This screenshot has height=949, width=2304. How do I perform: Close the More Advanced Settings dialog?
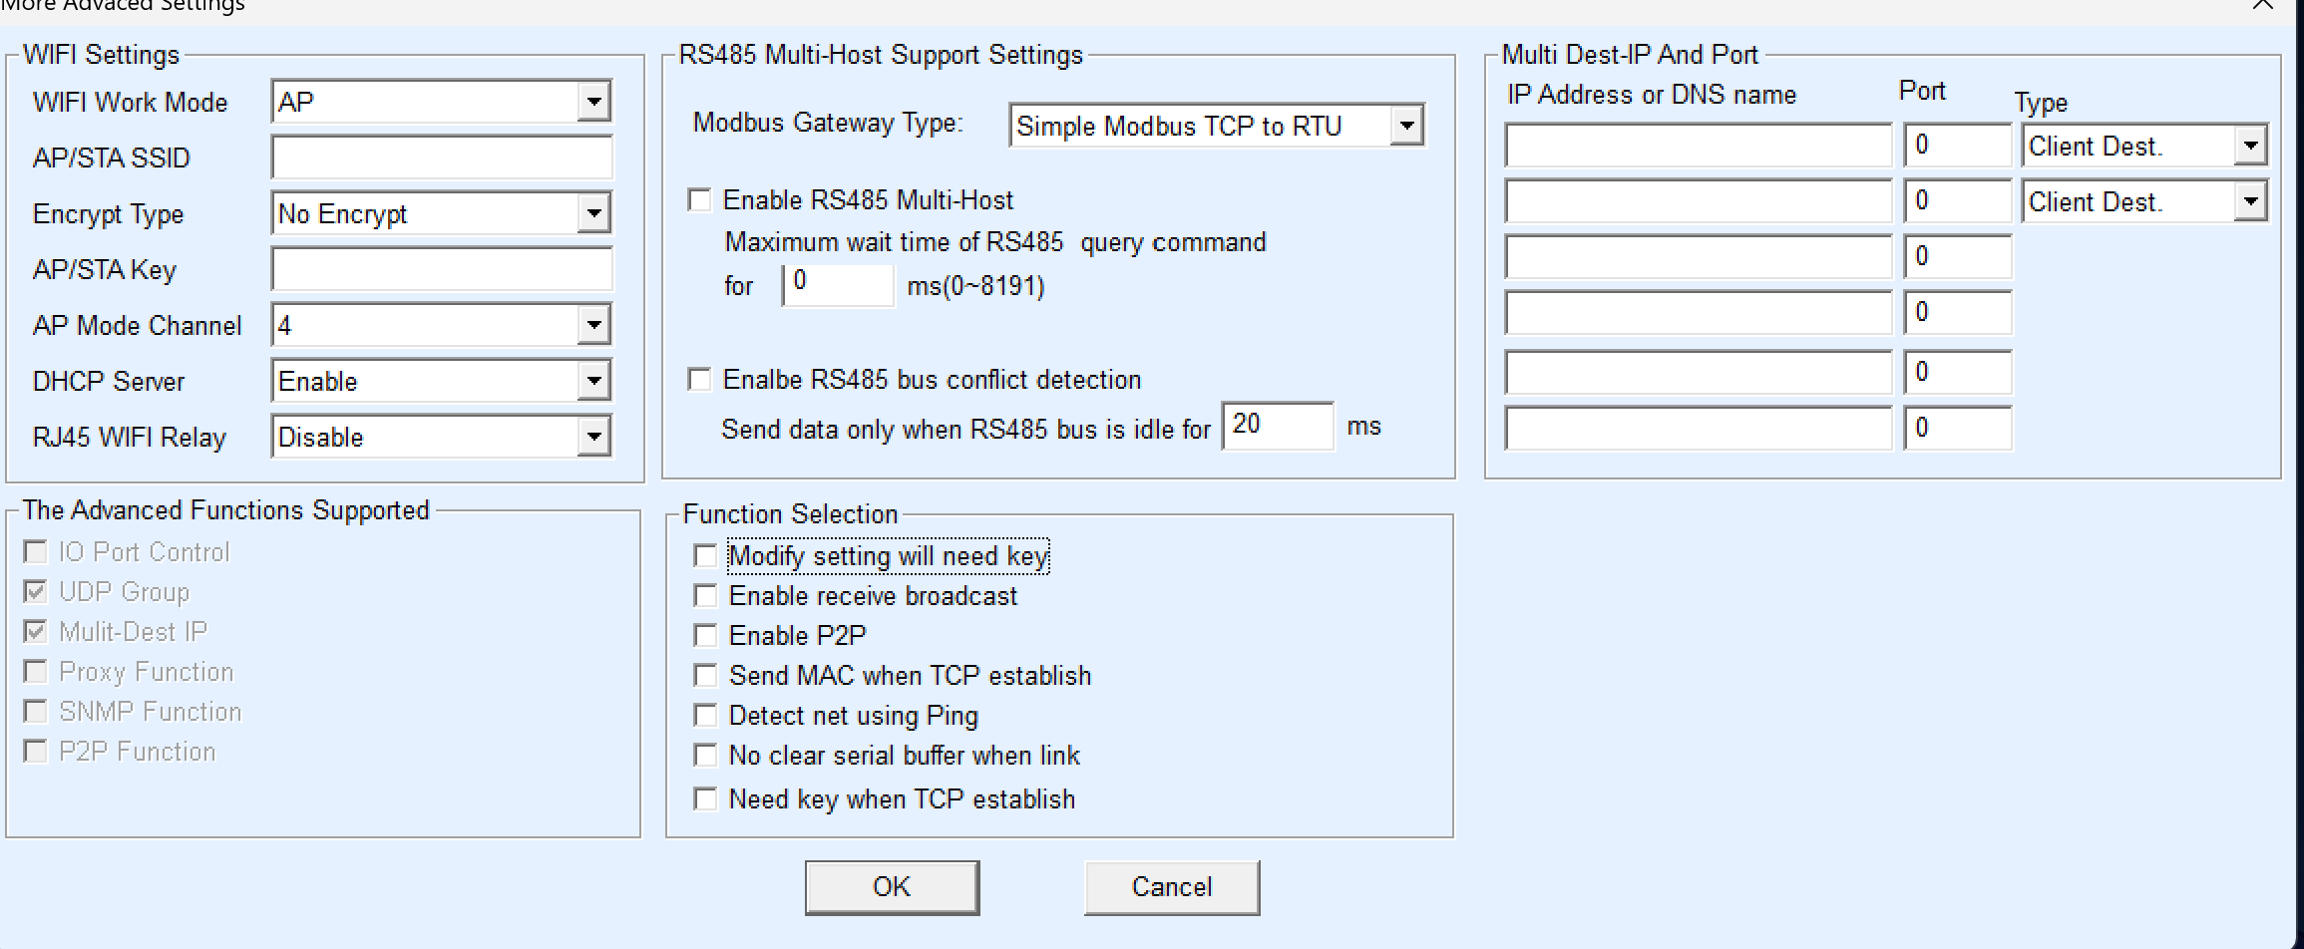pos(2263,5)
